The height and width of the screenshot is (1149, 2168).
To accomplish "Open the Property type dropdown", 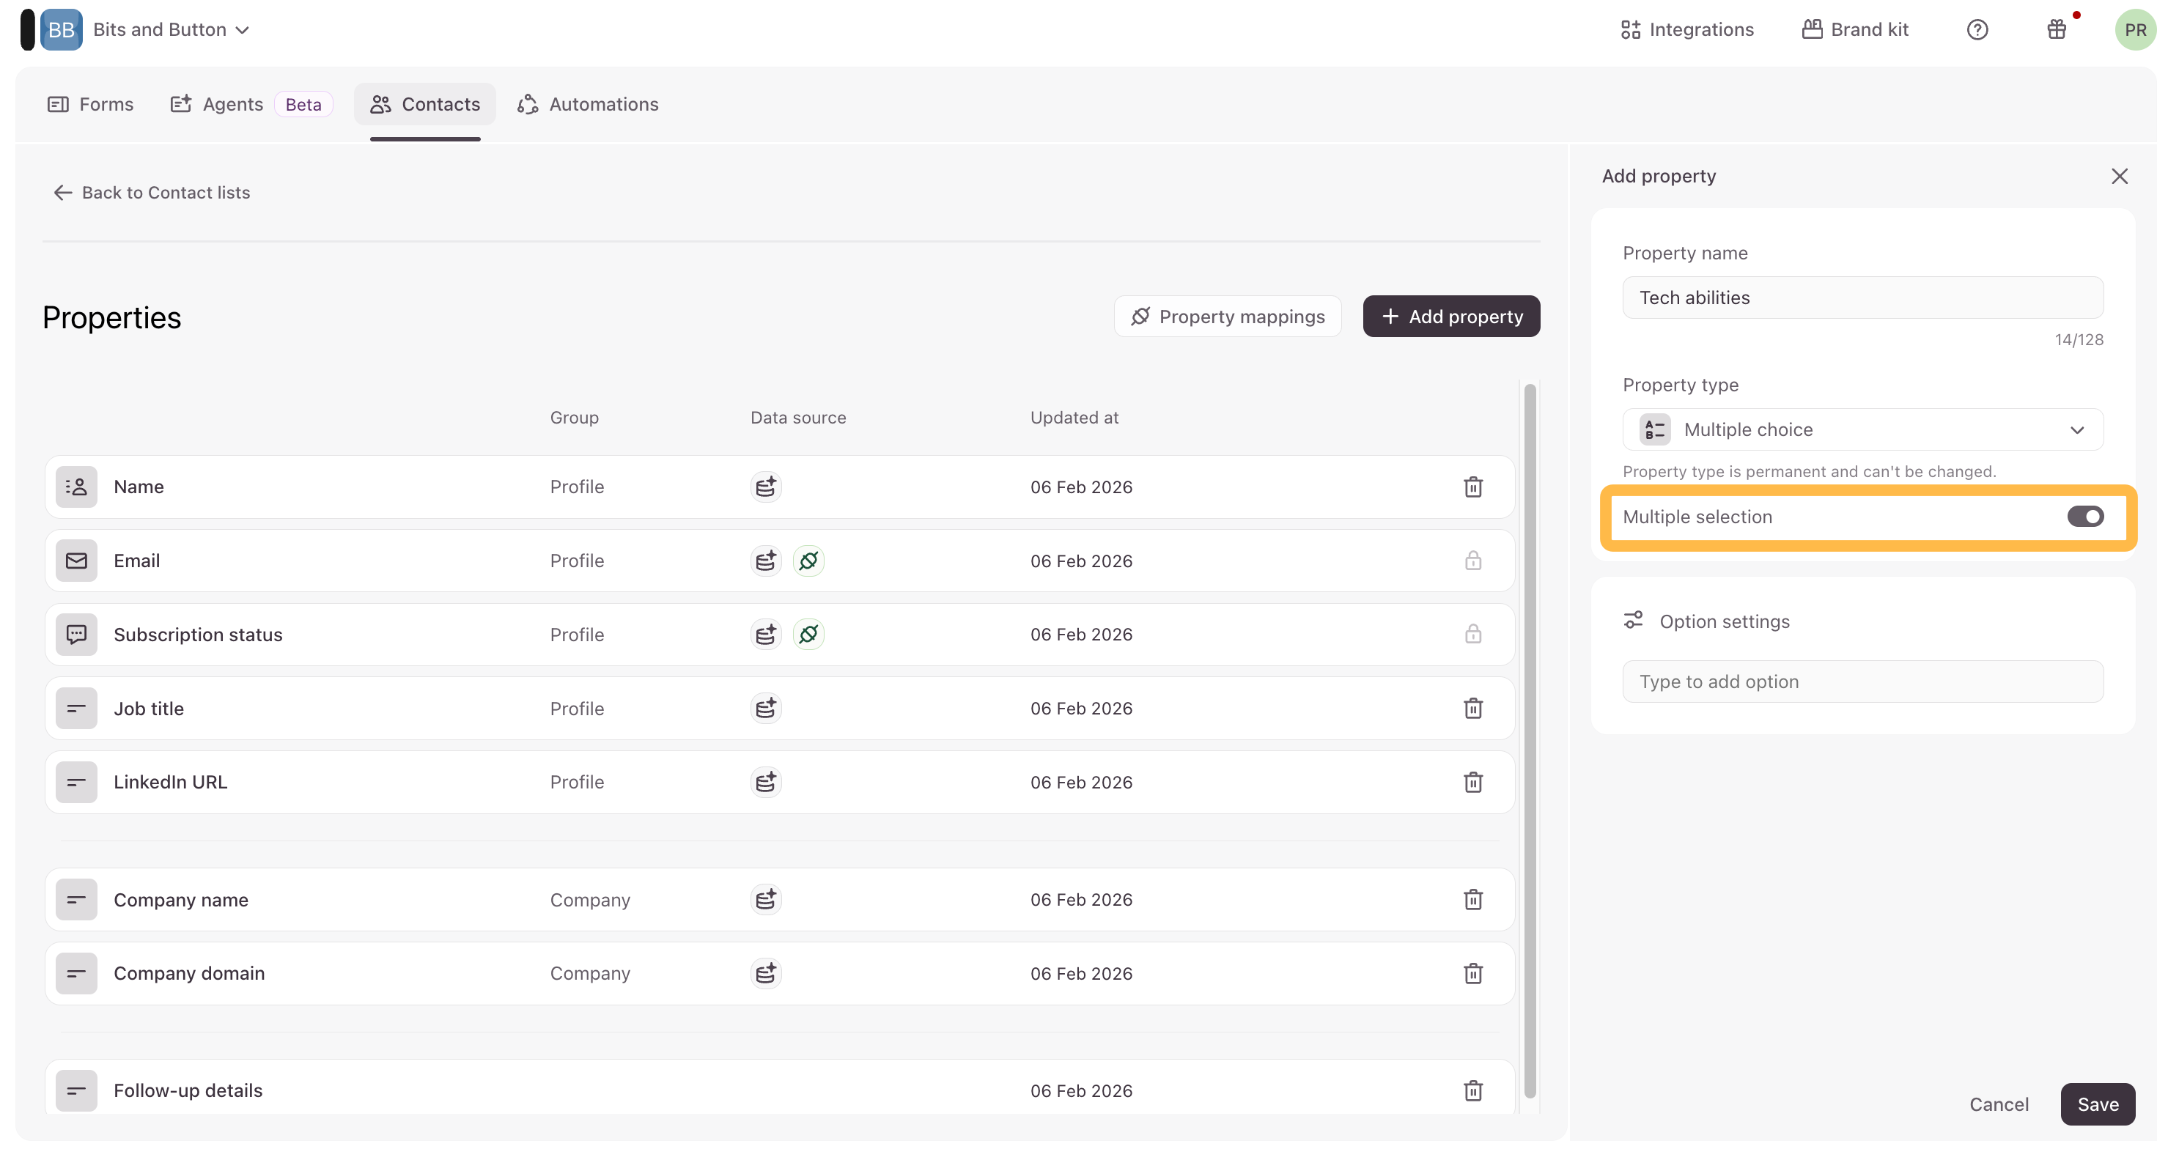I will (1862, 430).
